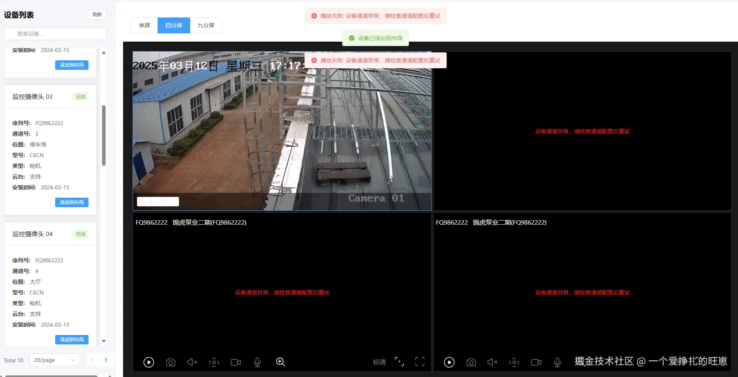Click the 监控摄像头 03 card title
Viewport: 738px width, 377px height.
[32, 97]
